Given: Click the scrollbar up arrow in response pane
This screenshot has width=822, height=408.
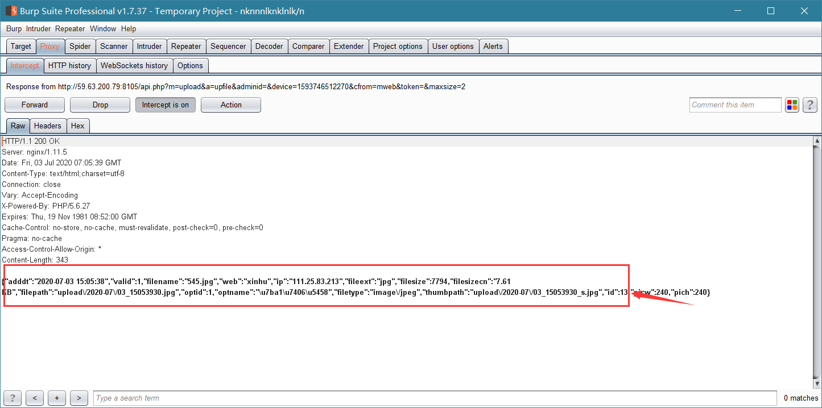Looking at the screenshot, I should [x=817, y=140].
